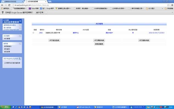Go back using the browser back arrow
The image size is (174, 109).
(x=2, y=5)
